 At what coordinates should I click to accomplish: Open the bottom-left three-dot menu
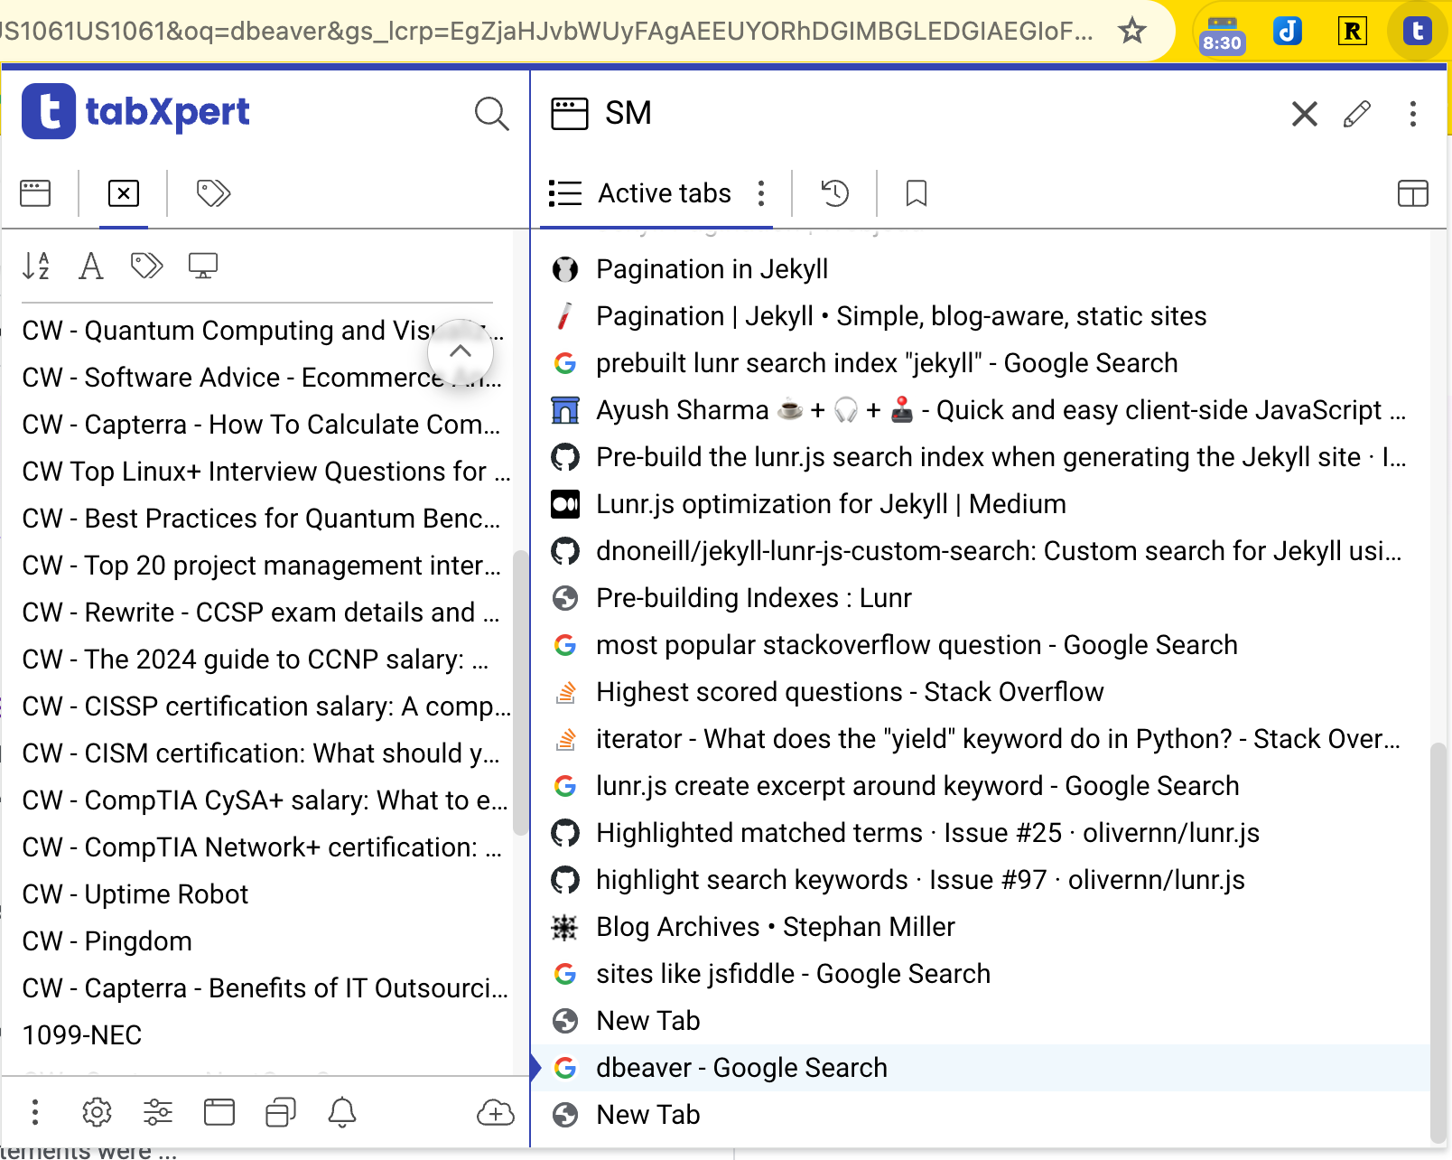click(x=35, y=1113)
